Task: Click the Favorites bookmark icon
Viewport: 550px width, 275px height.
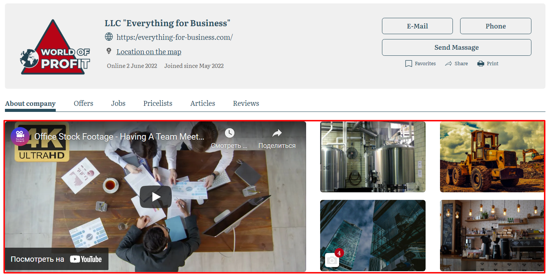Action: [x=409, y=64]
